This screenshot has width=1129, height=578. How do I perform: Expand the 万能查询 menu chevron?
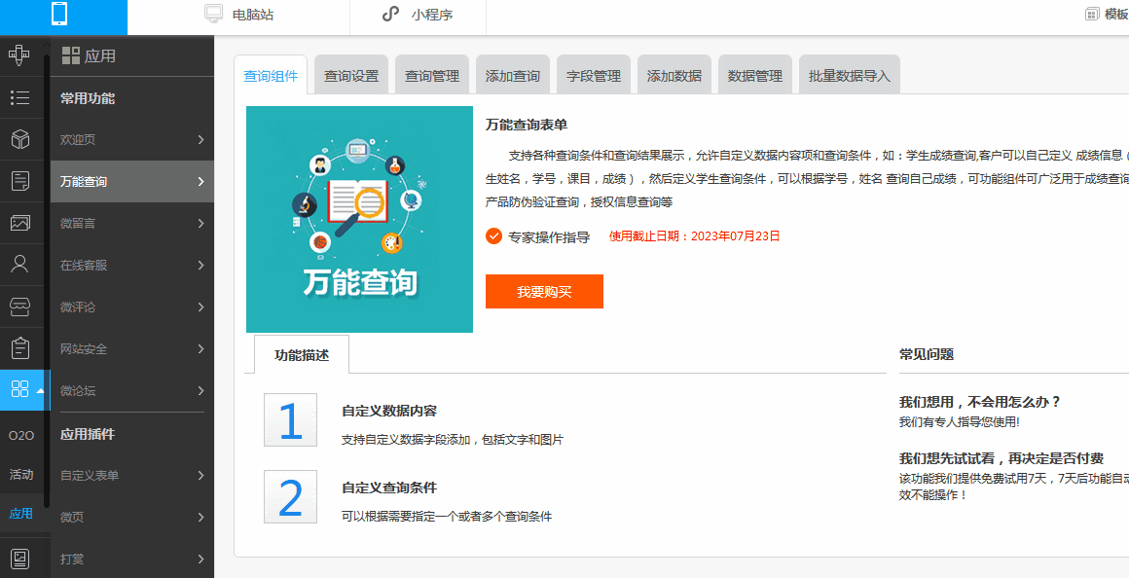click(x=200, y=181)
